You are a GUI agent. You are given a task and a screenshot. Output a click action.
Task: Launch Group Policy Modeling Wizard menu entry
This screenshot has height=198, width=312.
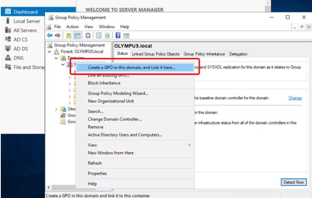coord(135,93)
